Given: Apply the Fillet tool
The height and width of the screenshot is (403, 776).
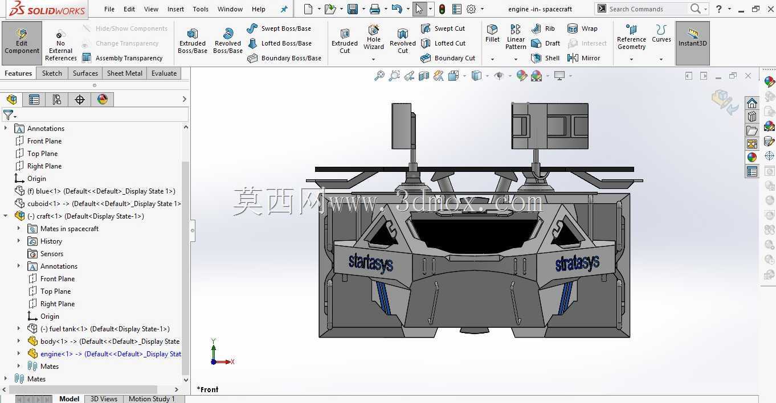Looking at the screenshot, I should click(x=492, y=34).
